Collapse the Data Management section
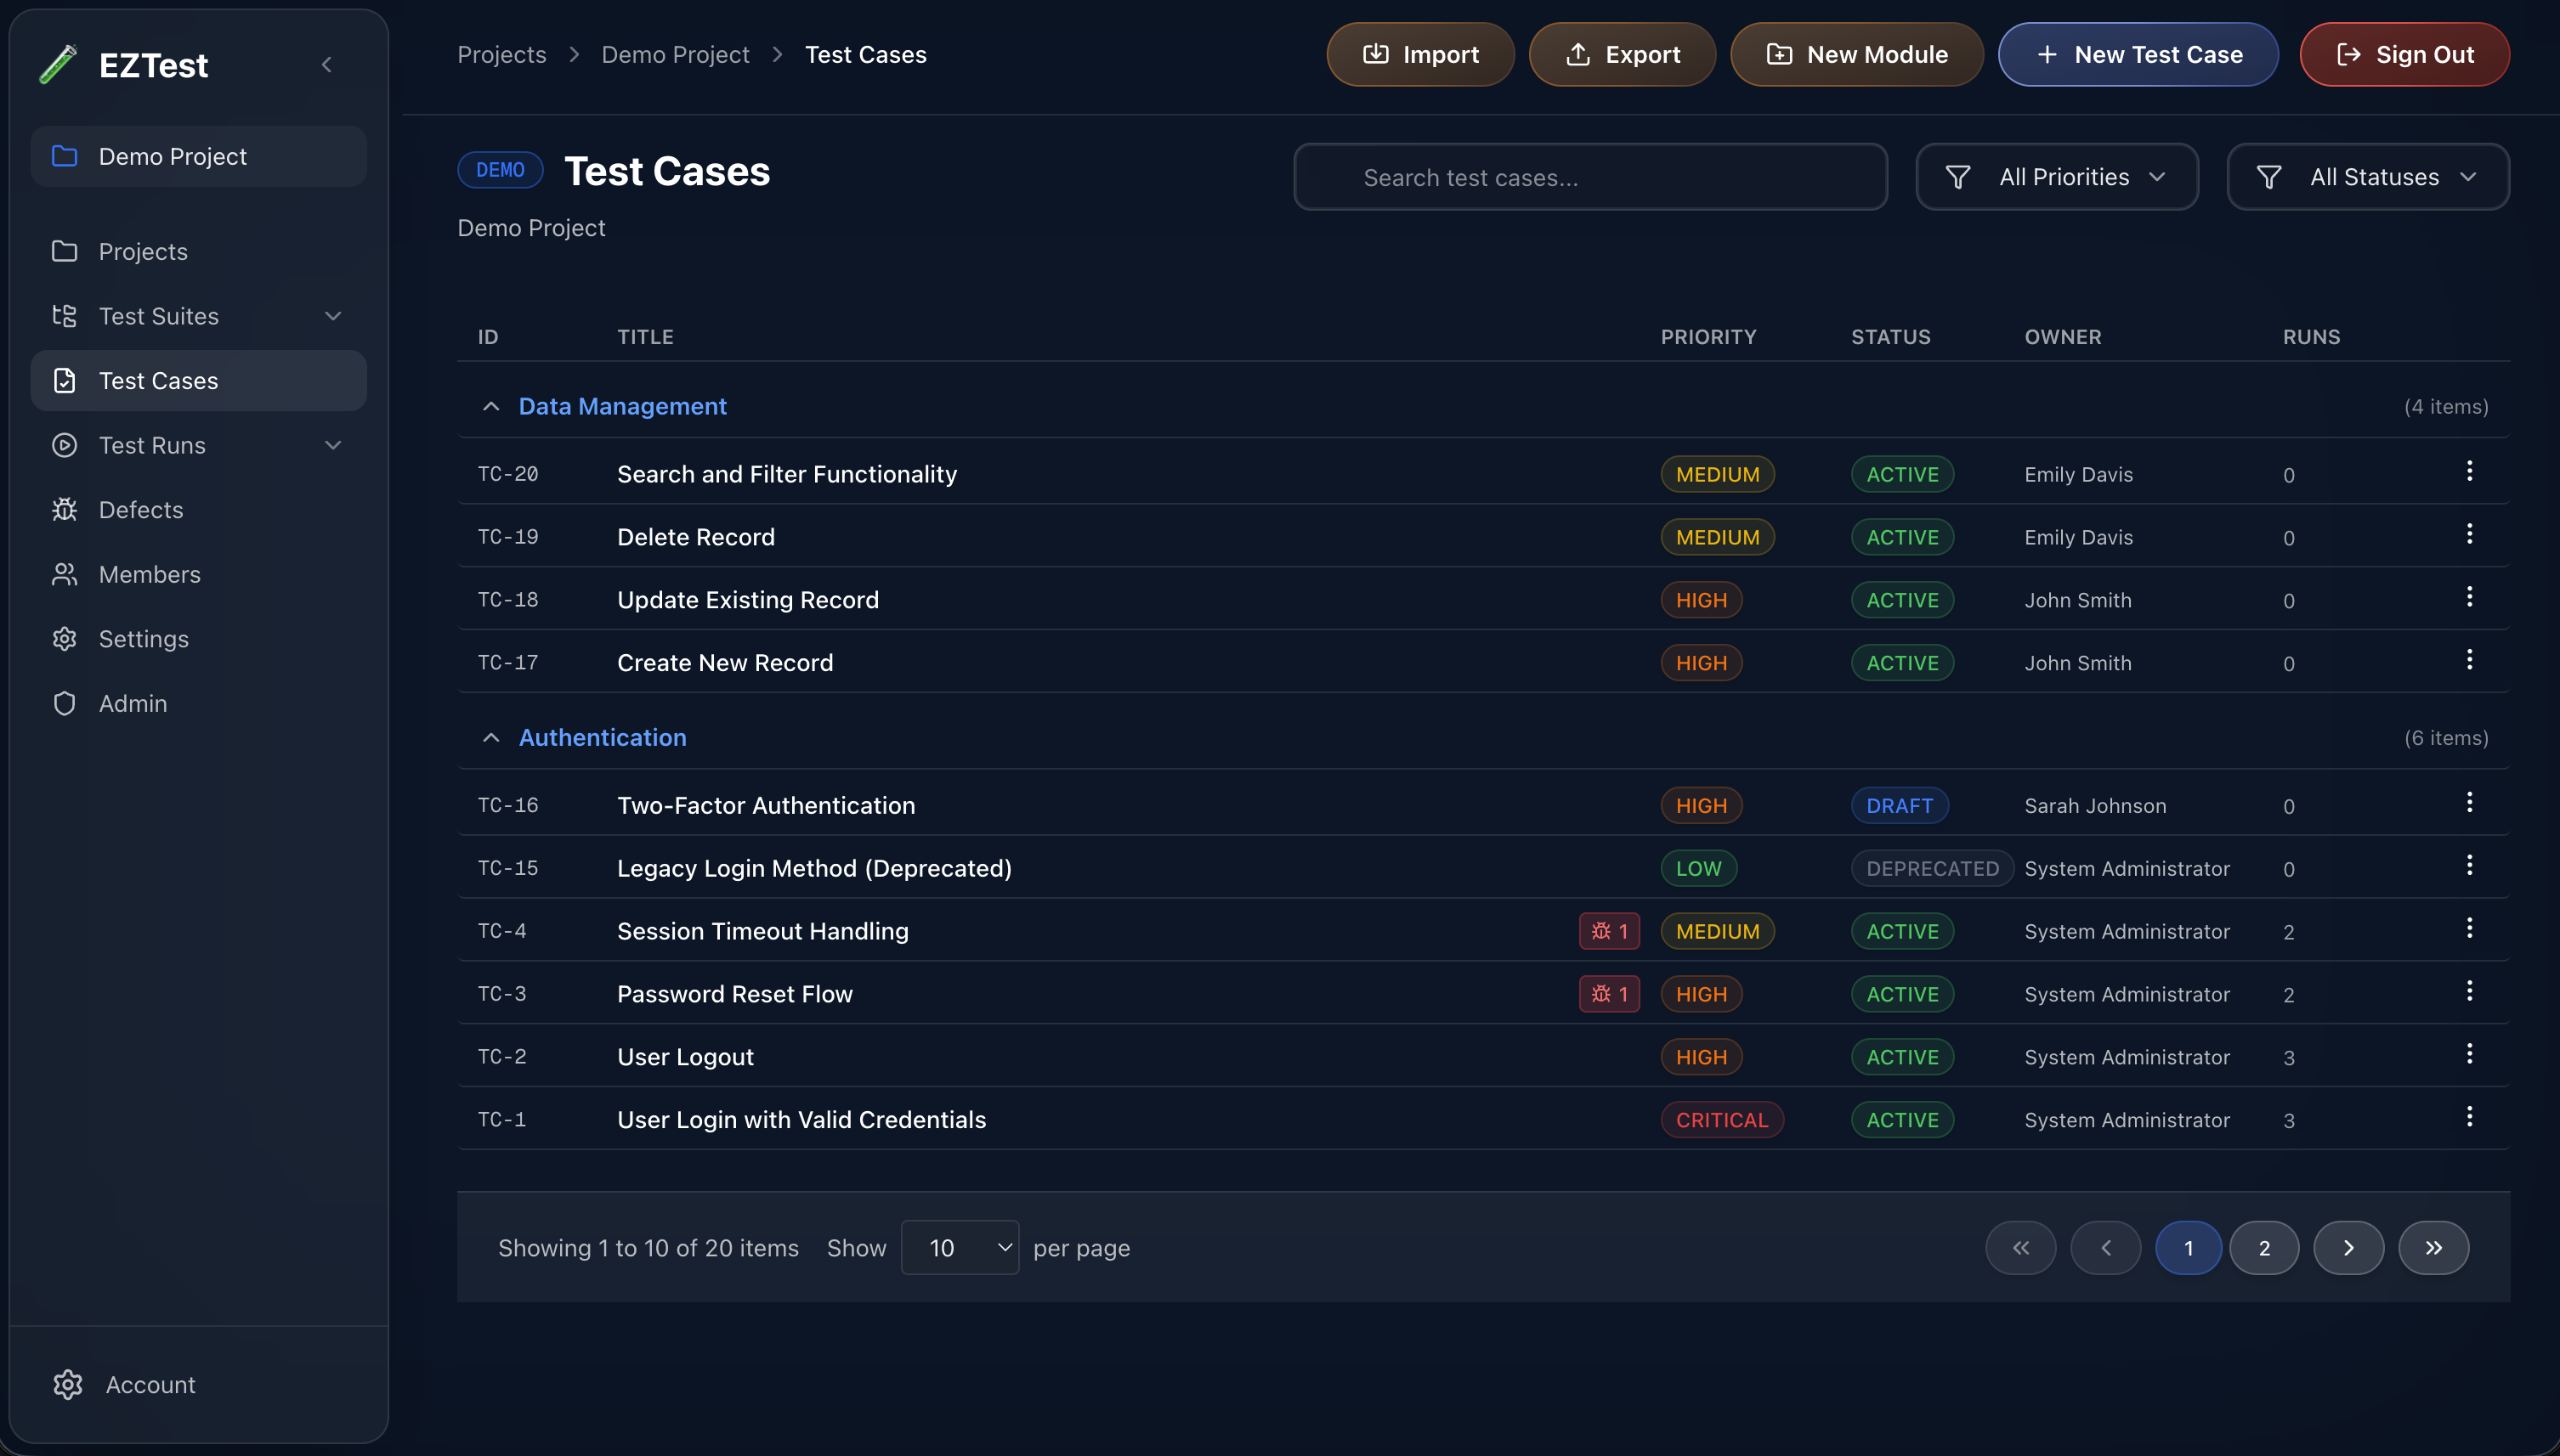Image resolution: width=2560 pixels, height=1456 pixels. (490, 406)
